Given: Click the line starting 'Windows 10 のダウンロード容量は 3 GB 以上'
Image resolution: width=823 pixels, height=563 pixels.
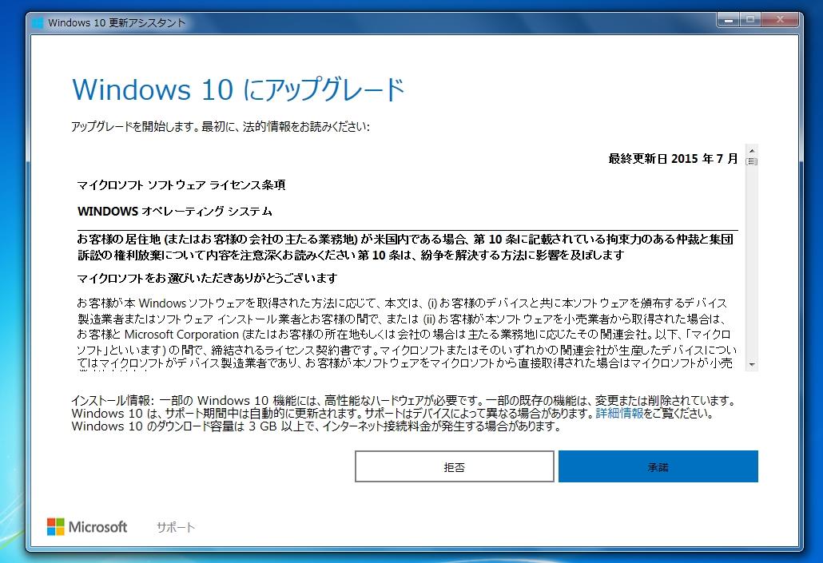Looking at the screenshot, I should pyautogui.click(x=316, y=426).
